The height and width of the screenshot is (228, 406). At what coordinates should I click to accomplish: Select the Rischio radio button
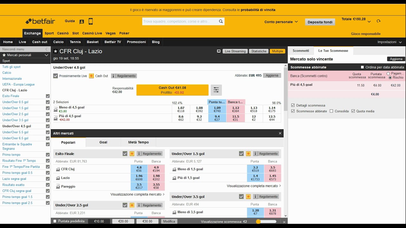pos(390,78)
